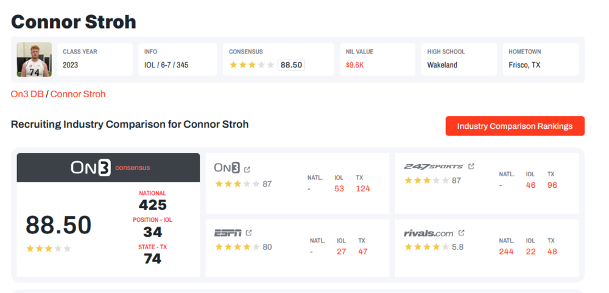Click Connor Stroh's player photo

34,60
